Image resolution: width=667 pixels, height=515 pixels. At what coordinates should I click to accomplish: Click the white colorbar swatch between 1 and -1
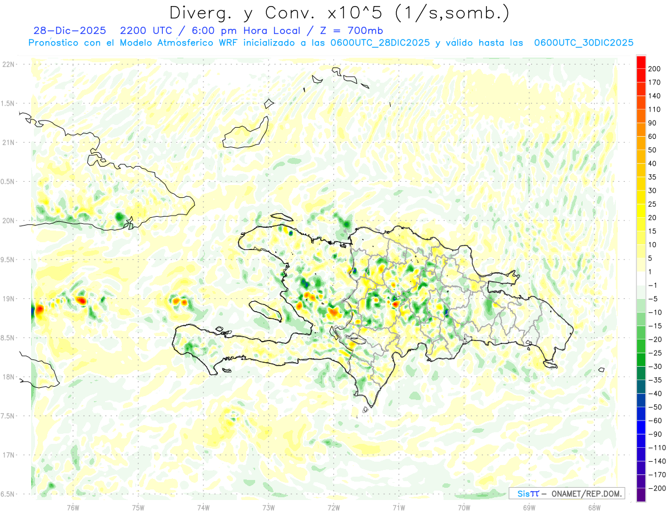(x=641, y=279)
